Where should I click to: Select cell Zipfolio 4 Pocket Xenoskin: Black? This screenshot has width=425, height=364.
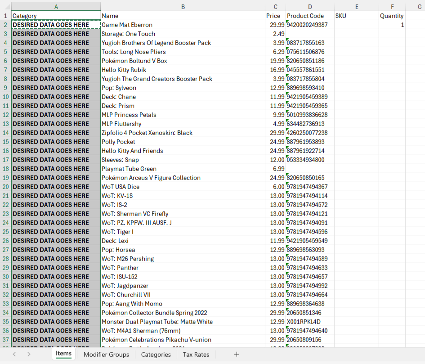point(183,133)
